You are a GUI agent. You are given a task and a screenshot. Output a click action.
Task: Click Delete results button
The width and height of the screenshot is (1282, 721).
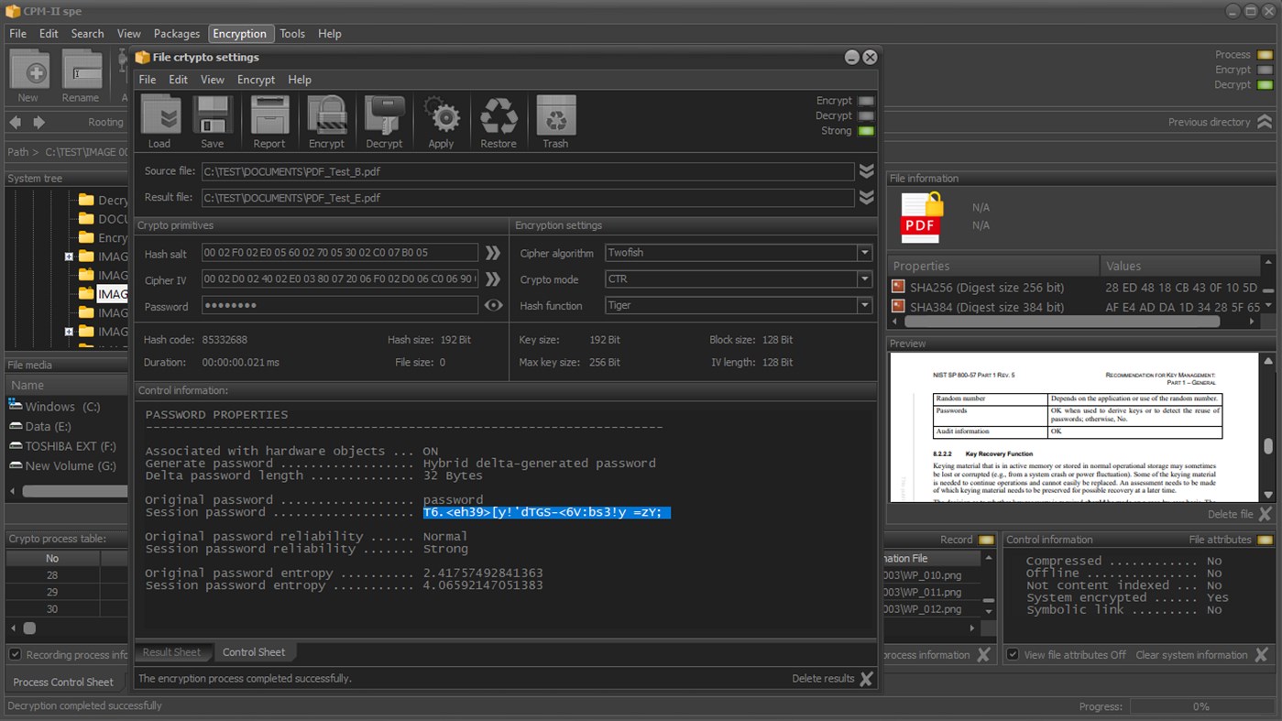[832, 679]
